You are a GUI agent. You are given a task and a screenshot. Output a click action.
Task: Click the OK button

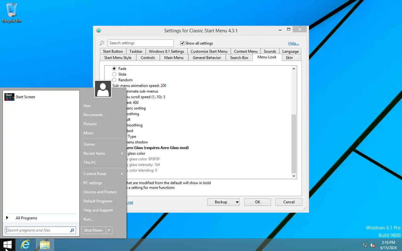[x=258, y=202]
